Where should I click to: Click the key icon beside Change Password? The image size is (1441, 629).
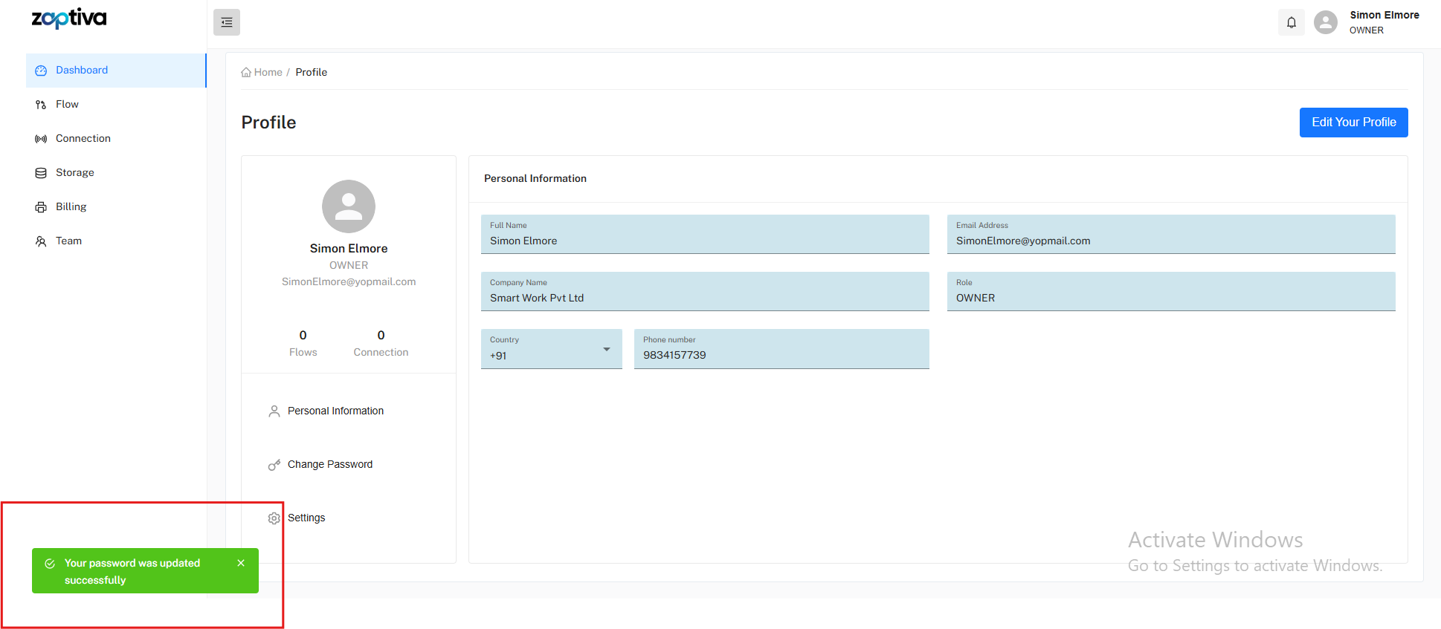(x=274, y=465)
